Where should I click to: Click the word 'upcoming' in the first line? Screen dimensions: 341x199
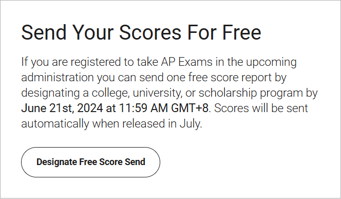271,62
